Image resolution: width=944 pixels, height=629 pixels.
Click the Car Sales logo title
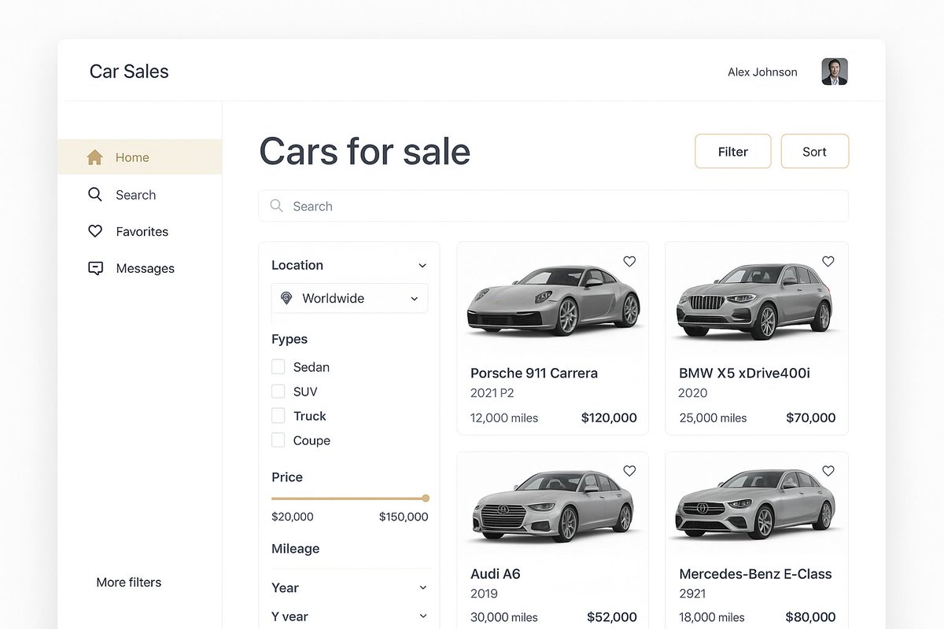(129, 71)
